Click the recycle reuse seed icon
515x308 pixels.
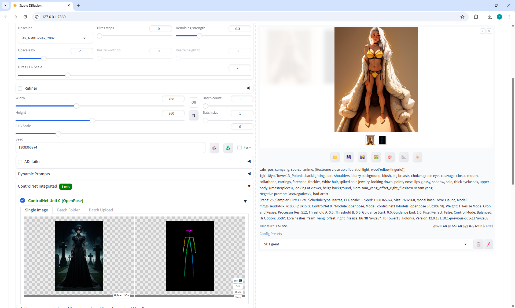[228, 148]
